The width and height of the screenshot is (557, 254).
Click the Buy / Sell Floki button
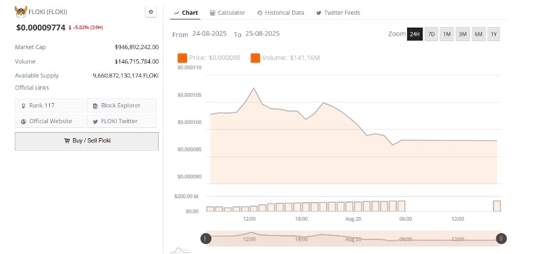86,141
